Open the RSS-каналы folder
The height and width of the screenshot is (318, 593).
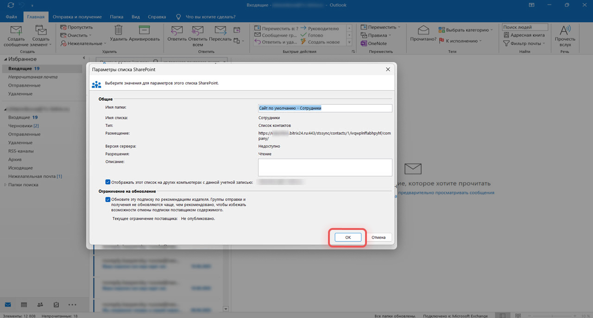point(20,151)
